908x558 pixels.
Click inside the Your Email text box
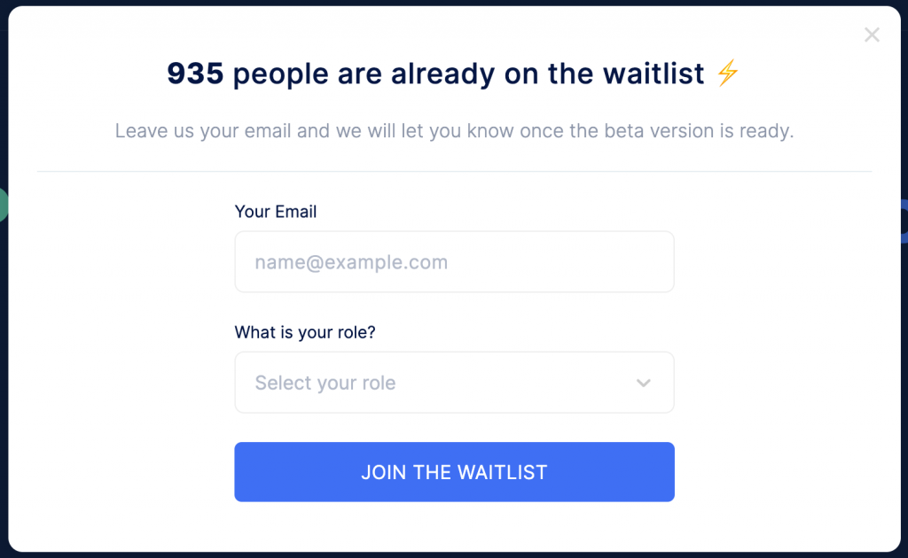pyautogui.click(x=454, y=262)
